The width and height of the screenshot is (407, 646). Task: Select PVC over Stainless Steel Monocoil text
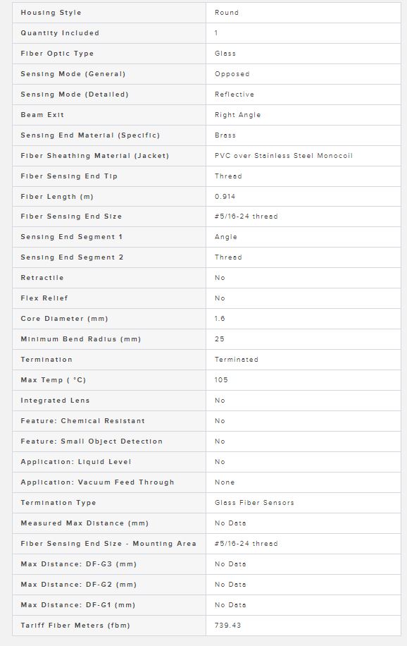[x=284, y=156]
